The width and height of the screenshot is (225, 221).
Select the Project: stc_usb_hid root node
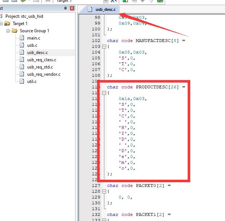pos(24,16)
